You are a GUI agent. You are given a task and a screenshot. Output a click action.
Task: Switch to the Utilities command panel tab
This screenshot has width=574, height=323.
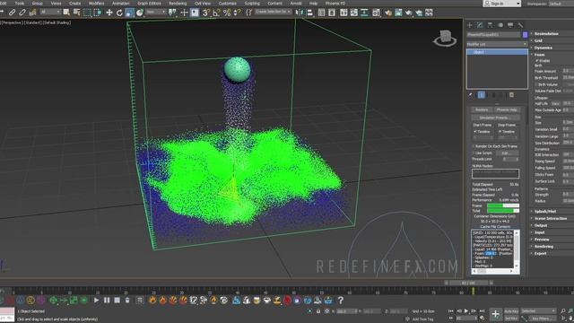(x=520, y=25)
